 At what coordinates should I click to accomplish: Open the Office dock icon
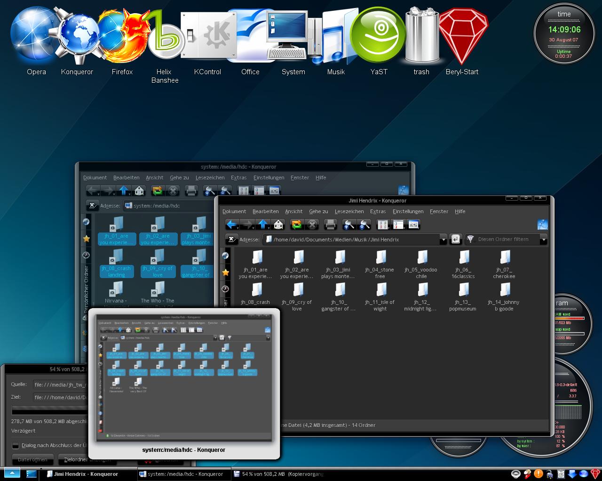[250, 36]
